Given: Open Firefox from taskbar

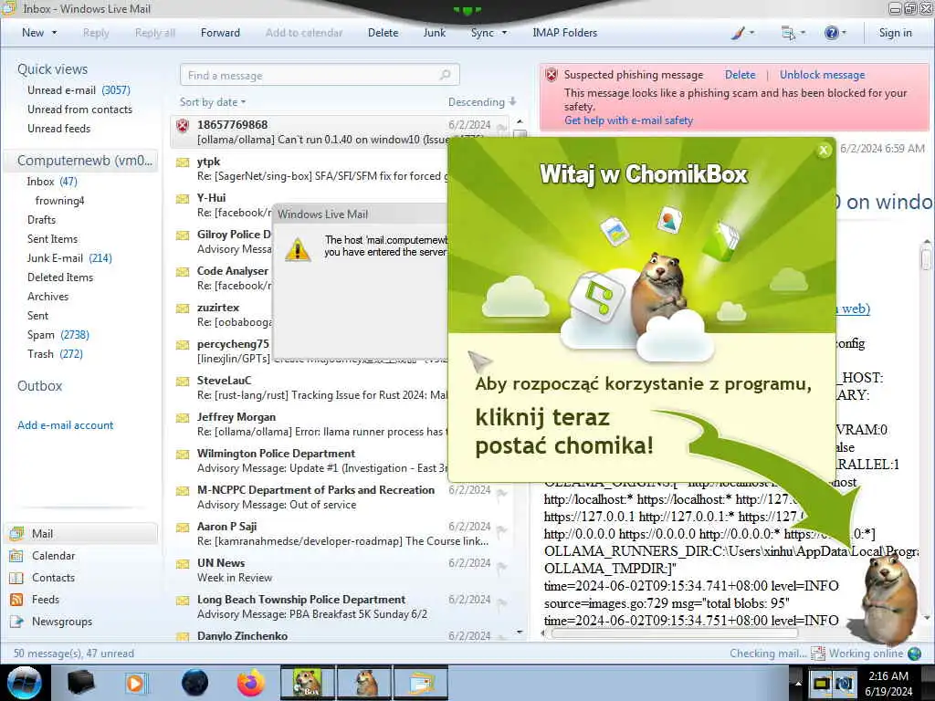Looking at the screenshot, I should click(251, 683).
